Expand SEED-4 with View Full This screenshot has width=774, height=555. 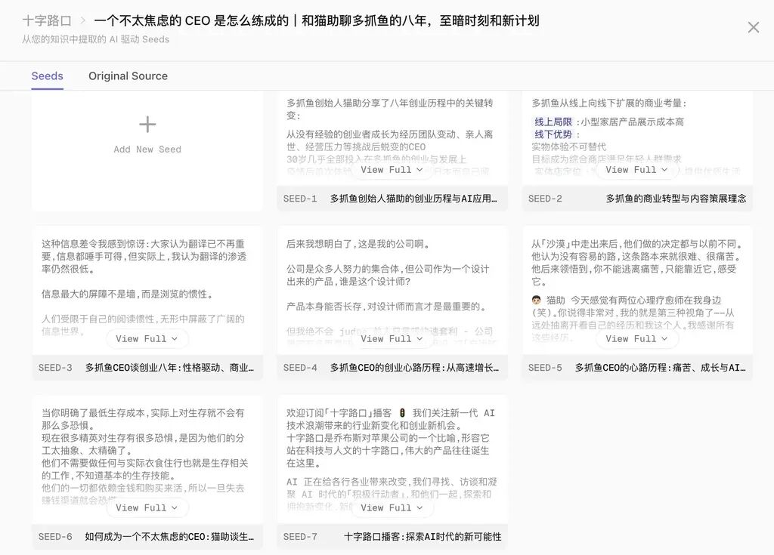[x=392, y=338]
